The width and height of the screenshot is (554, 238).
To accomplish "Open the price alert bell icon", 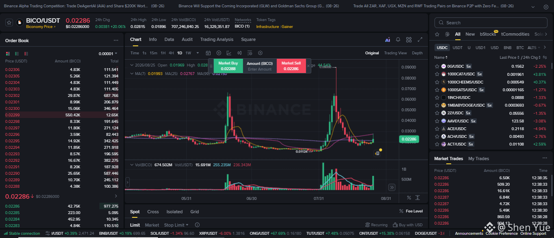I will coord(398,40).
